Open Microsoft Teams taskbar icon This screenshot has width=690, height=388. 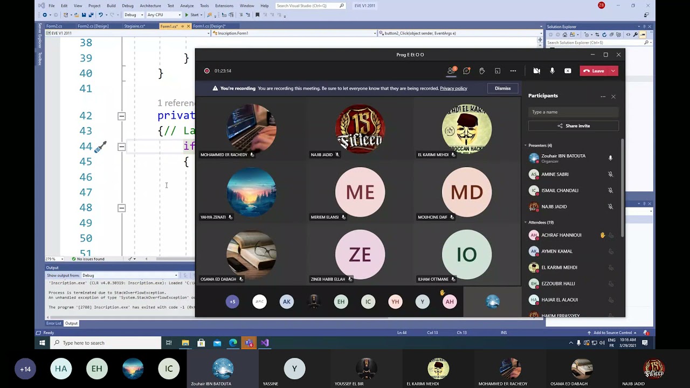point(249,343)
